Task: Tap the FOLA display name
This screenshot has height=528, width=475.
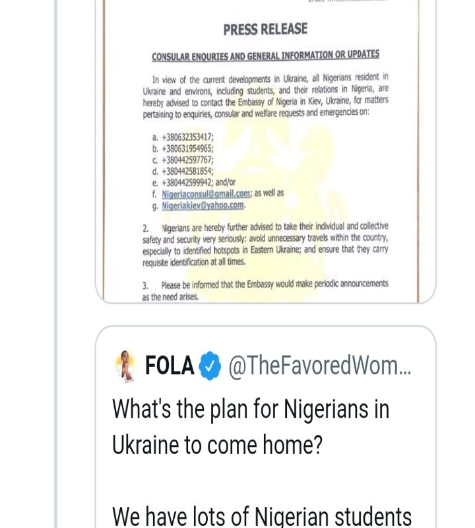Action: coord(170,366)
